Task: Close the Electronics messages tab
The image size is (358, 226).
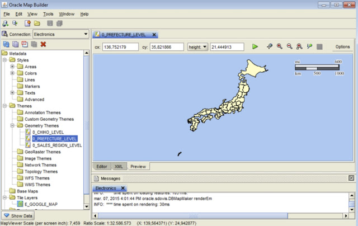Action: coord(123,188)
